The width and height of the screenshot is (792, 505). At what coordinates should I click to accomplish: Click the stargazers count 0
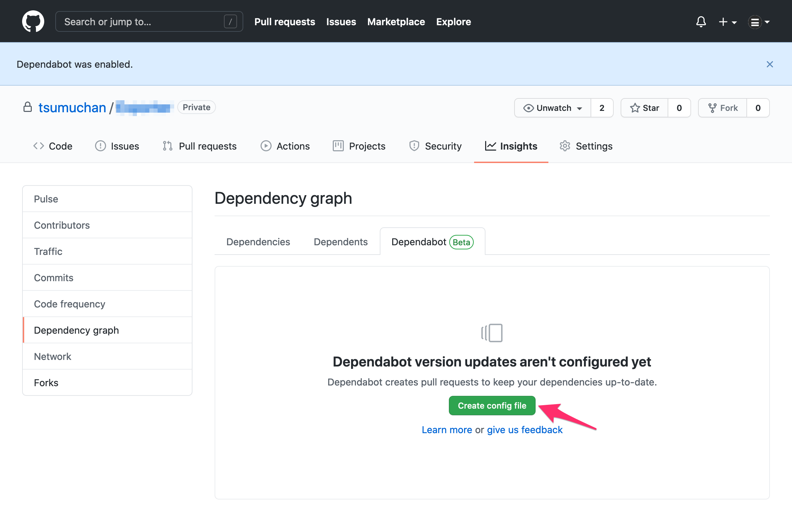pyautogui.click(x=679, y=108)
